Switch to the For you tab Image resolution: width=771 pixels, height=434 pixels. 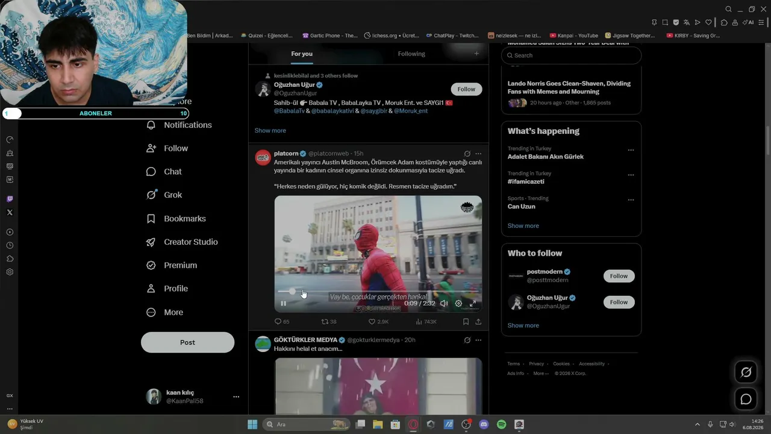(302, 54)
